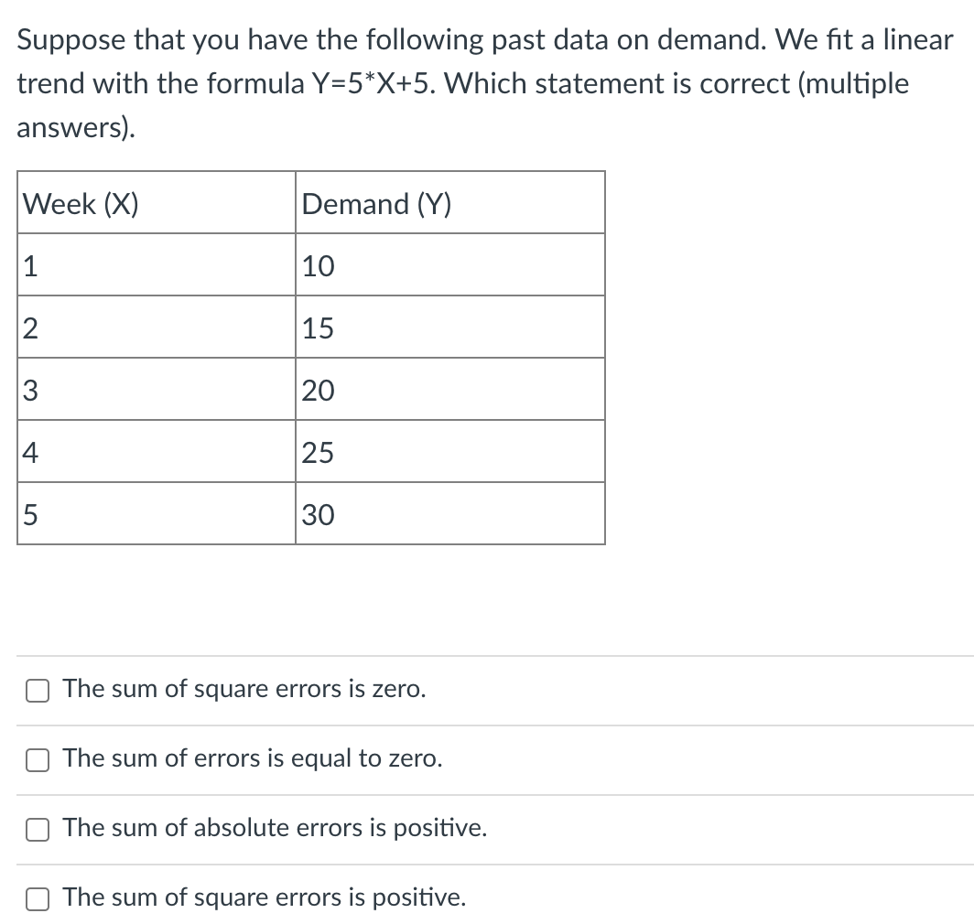Click the table cell containing week 1
974x924 pixels.
156,265
